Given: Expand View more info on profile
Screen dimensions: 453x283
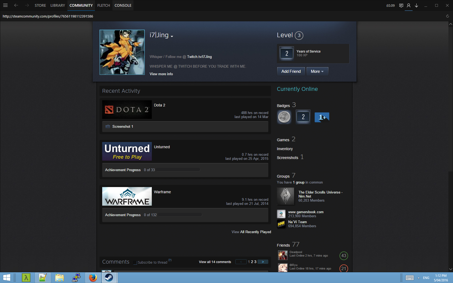Looking at the screenshot, I should pos(161,74).
